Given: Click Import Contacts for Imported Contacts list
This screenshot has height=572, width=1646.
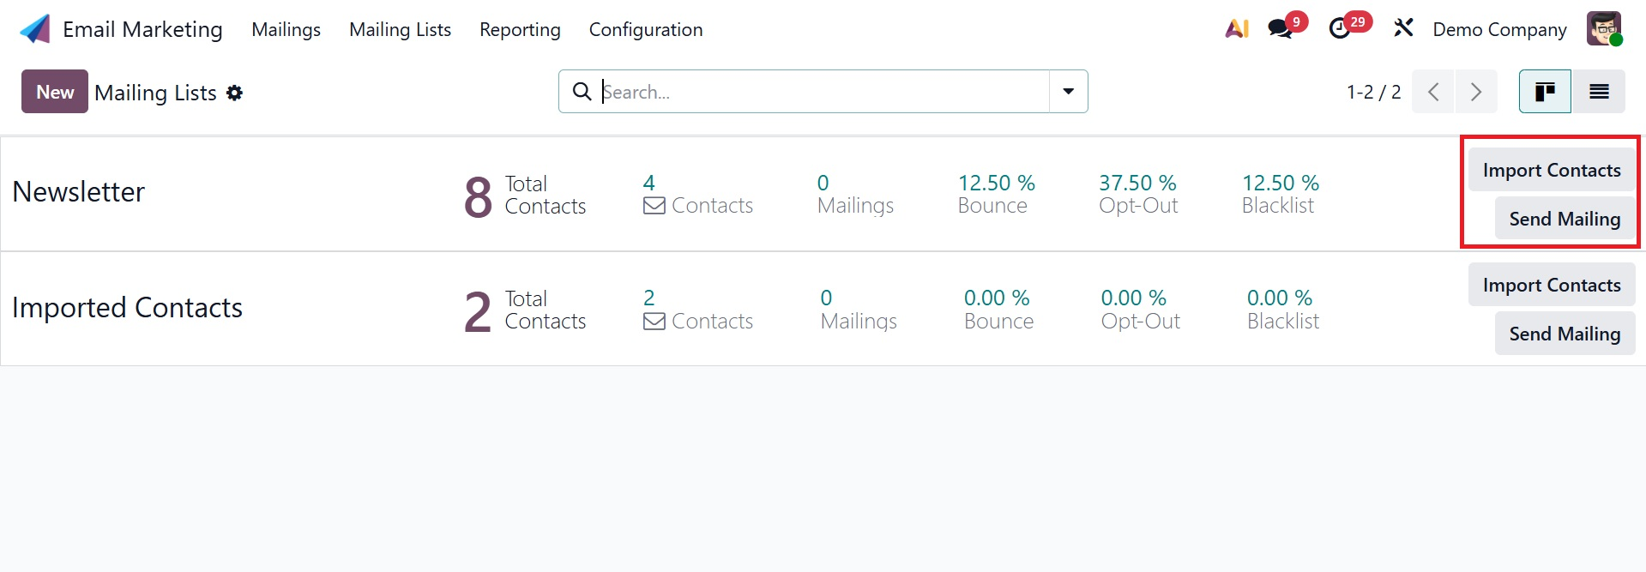Looking at the screenshot, I should pyautogui.click(x=1552, y=285).
